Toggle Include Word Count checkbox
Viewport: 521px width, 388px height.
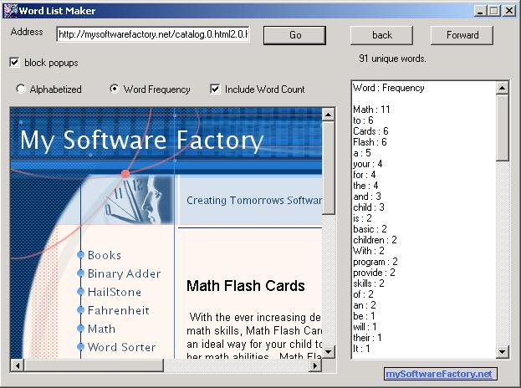[x=215, y=89]
